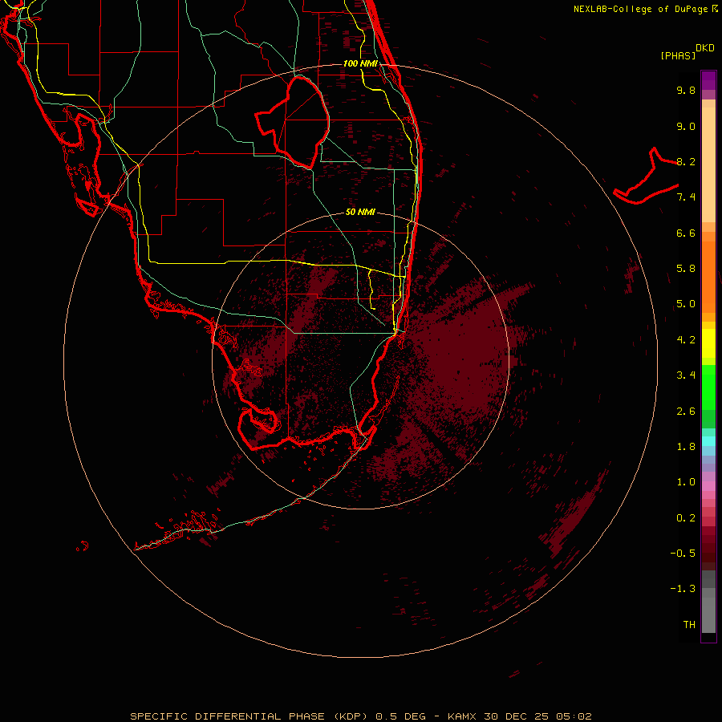
Task: Click the 9.8 value on color scale
Action: tap(686, 90)
